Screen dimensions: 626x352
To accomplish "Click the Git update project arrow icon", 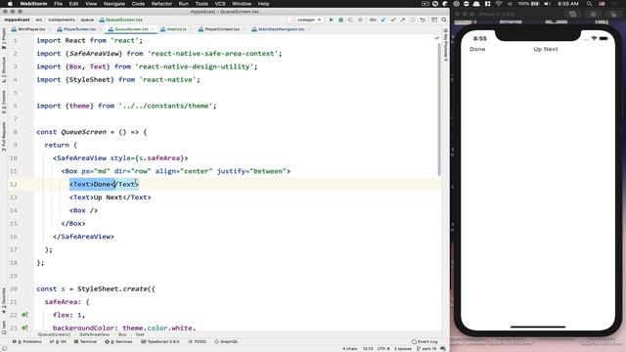I will pyautogui.click(x=383, y=20).
